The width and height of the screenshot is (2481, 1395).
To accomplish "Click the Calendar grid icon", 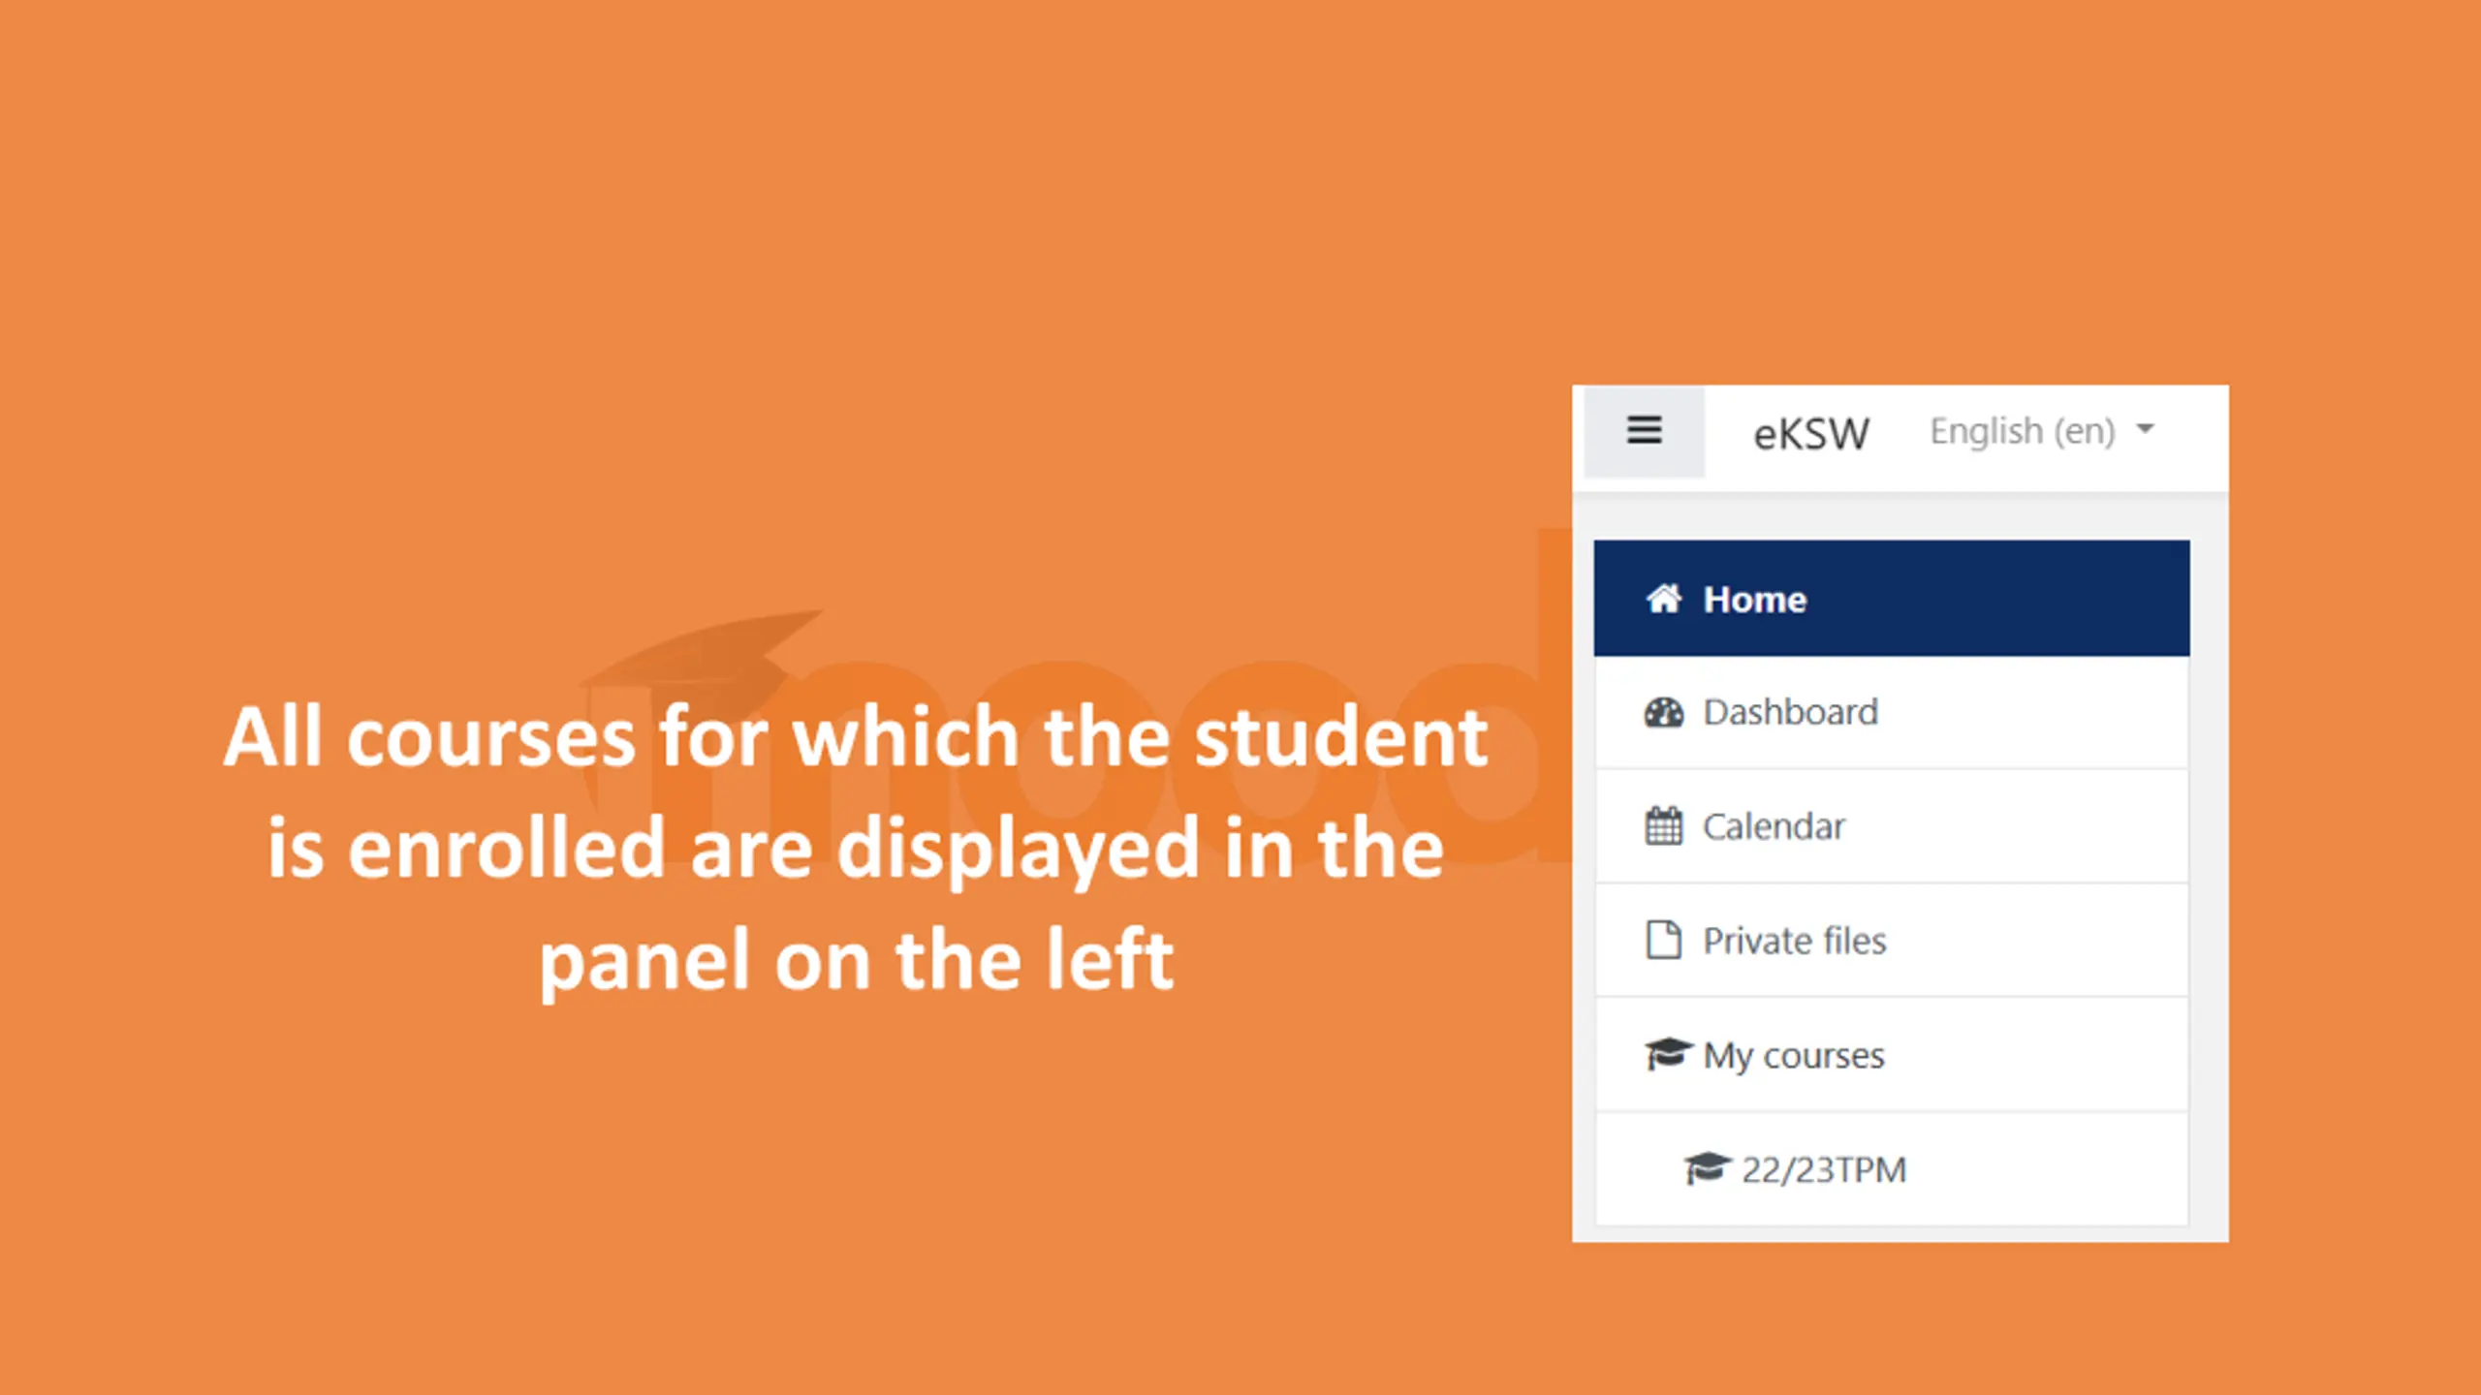I will point(1664,826).
